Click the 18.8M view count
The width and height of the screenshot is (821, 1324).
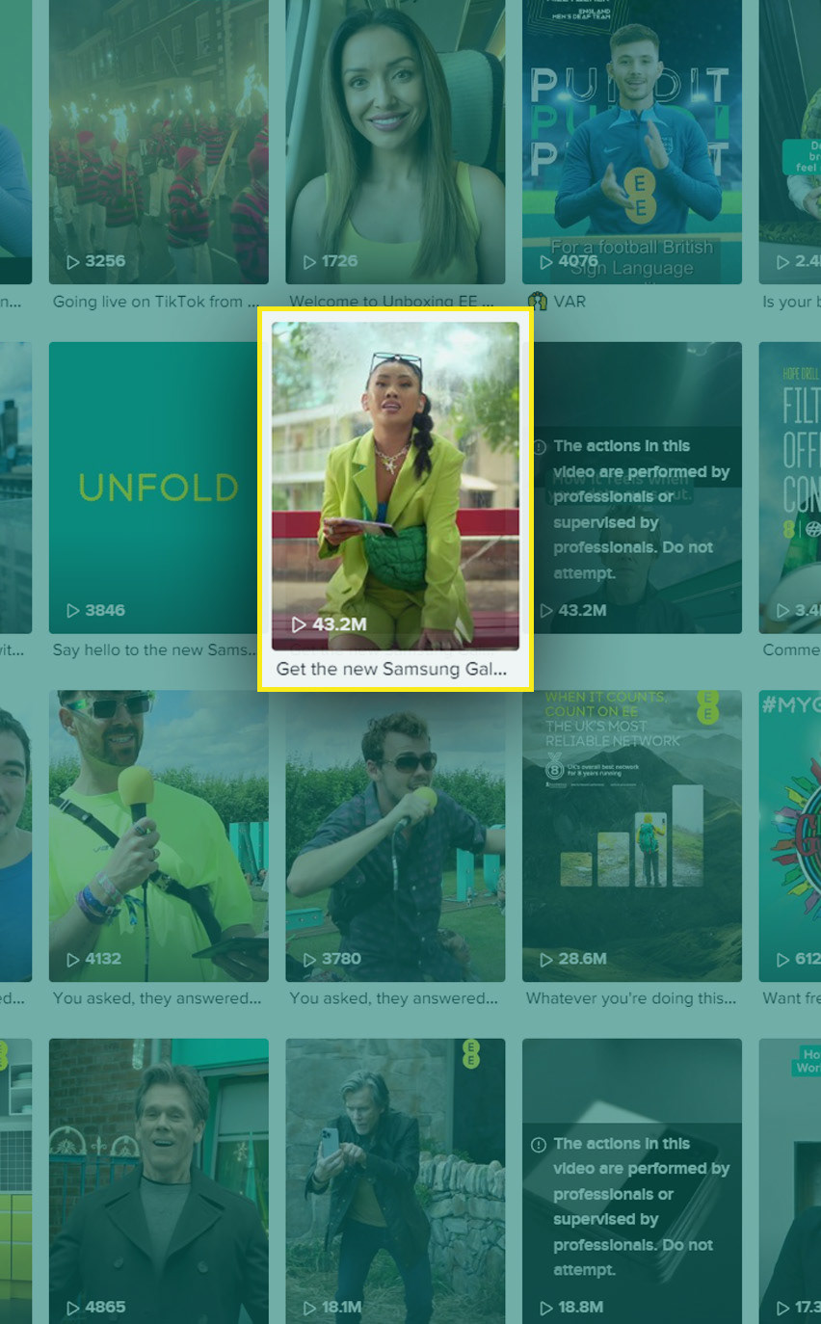[x=570, y=1308]
